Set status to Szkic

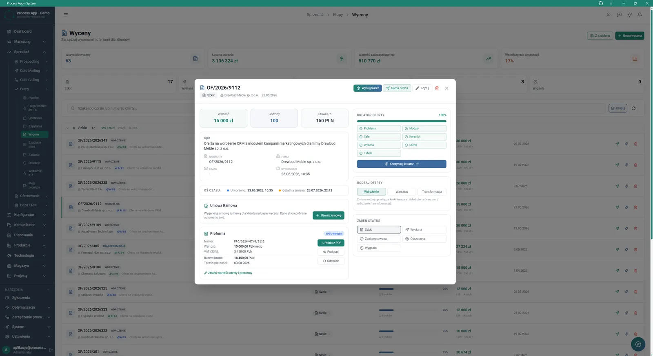(x=379, y=230)
